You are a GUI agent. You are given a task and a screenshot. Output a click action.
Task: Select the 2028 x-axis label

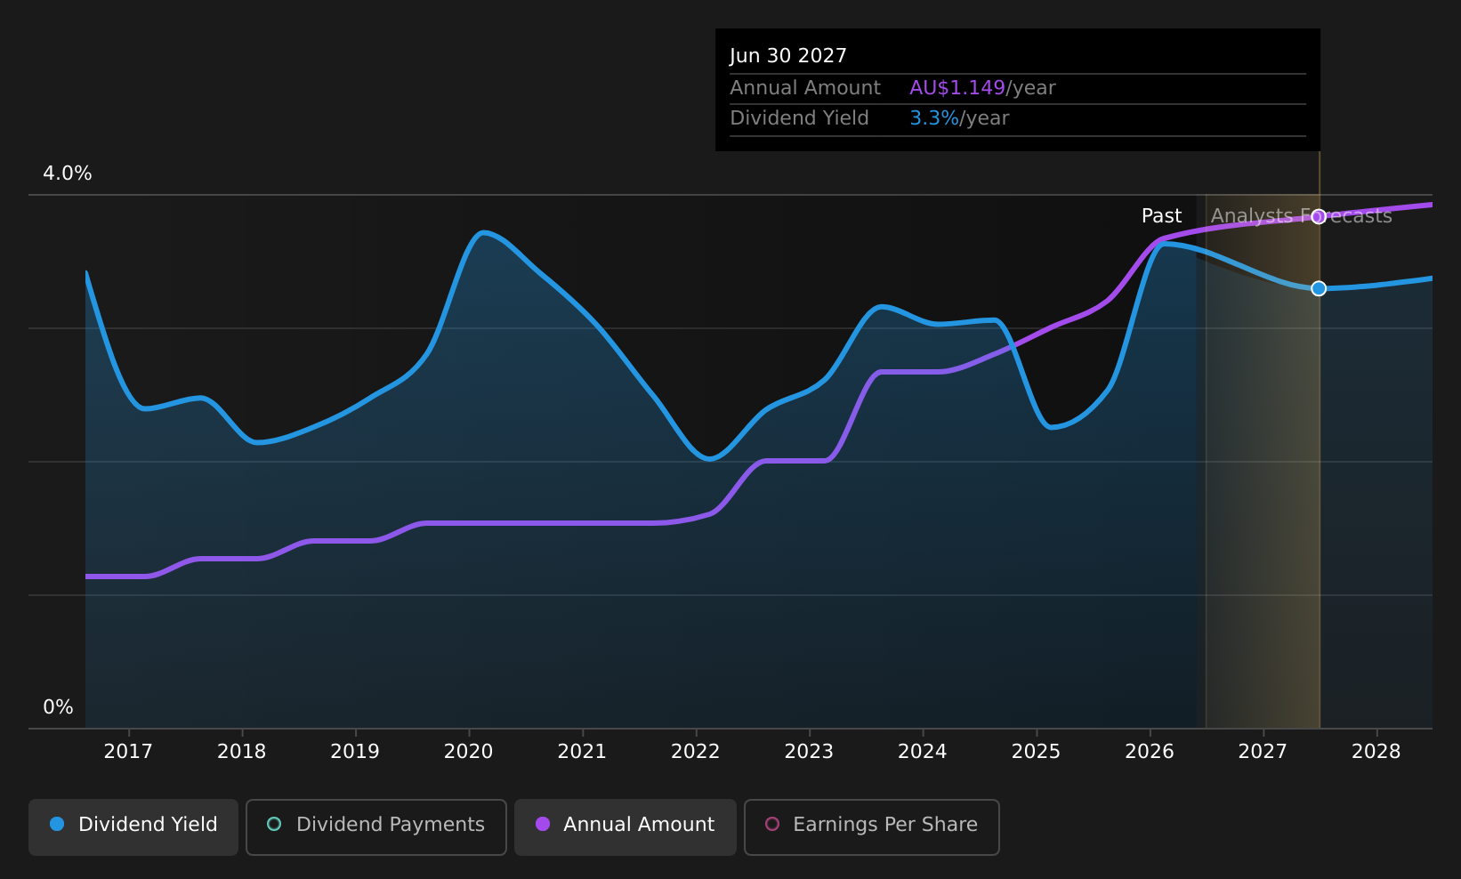coord(1376,752)
